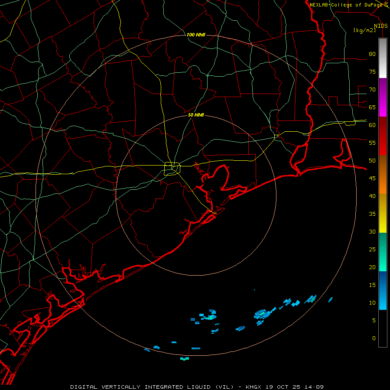Click the "60" value on the VIL scale
This screenshot has height=390, width=390.
372,125
